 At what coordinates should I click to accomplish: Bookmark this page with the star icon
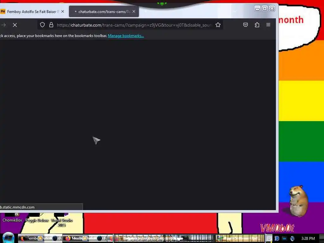[218, 25]
